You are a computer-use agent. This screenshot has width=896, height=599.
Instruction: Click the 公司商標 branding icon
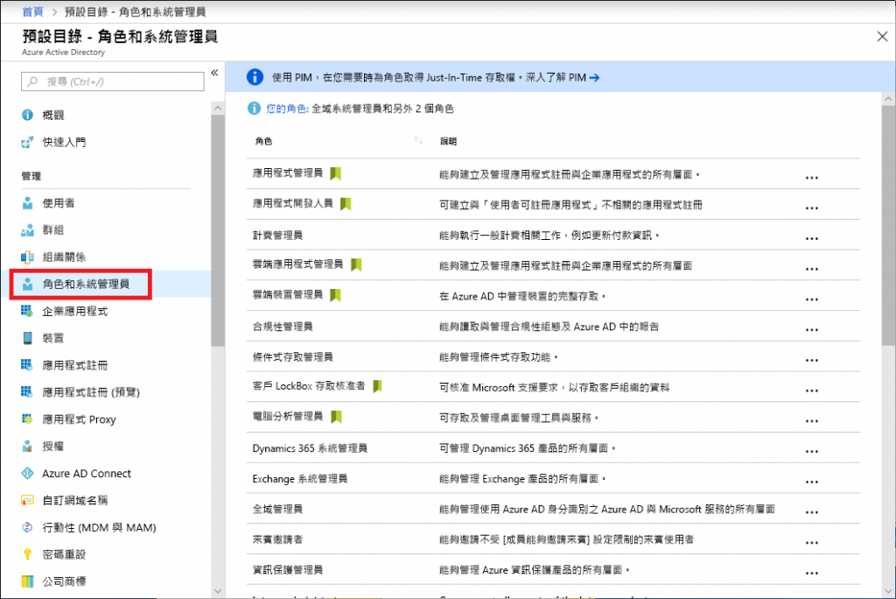coord(27,581)
